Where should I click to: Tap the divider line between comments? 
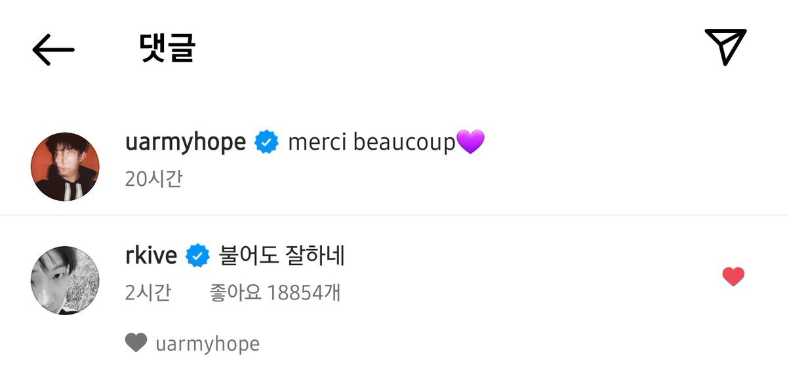tap(393, 215)
